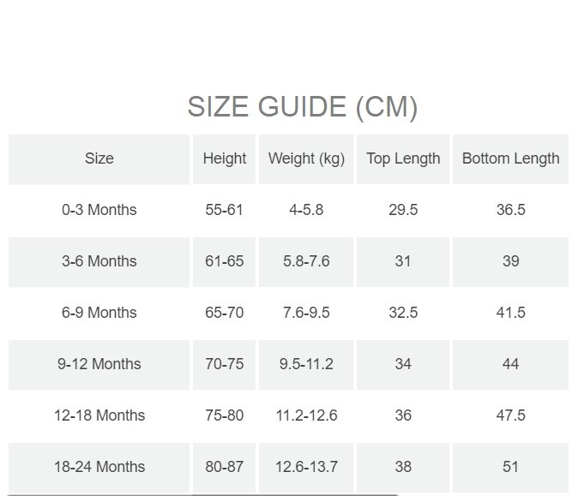Screen dimensions: 572x496
Task: Select the 6-9 Months size cell
Action: (99, 313)
